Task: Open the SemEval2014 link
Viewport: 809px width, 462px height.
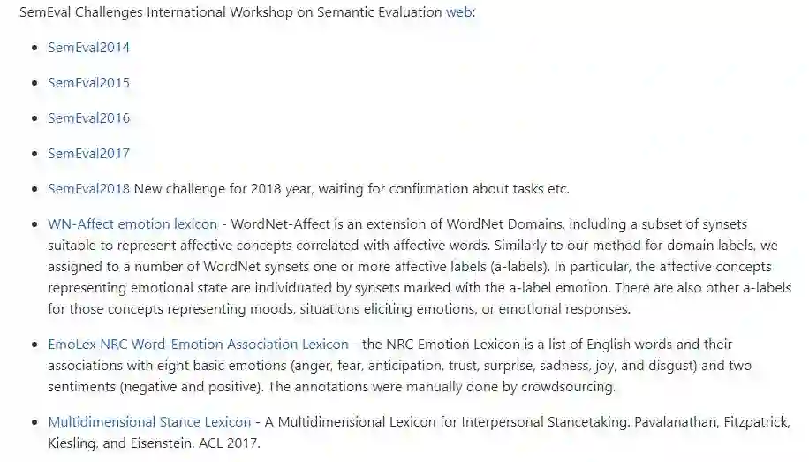Action: (x=88, y=48)
